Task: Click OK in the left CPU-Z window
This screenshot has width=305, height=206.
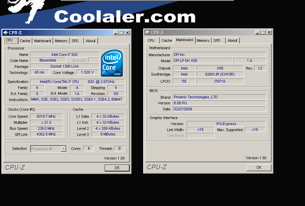Action: click(x=117, y=168)
